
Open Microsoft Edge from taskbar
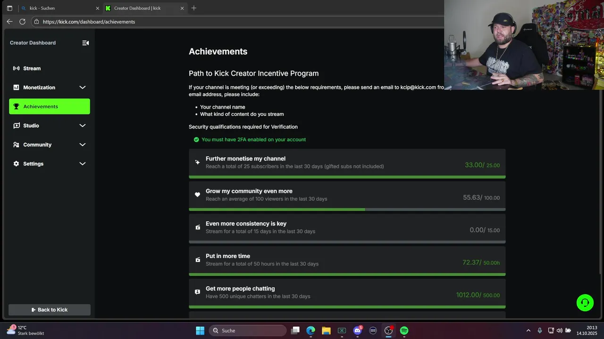coord(310,331)
